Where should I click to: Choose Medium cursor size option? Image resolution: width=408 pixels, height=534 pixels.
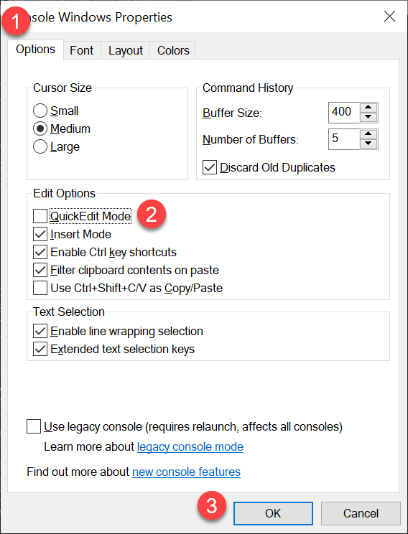point(40,128)
